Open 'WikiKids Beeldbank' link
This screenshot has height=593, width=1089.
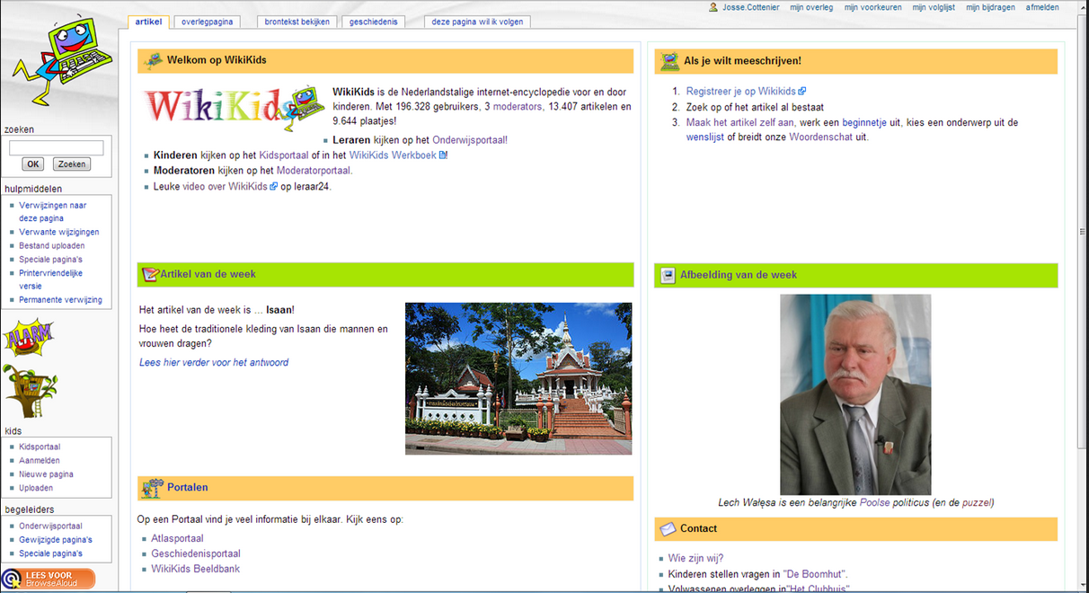pos(195,570)
